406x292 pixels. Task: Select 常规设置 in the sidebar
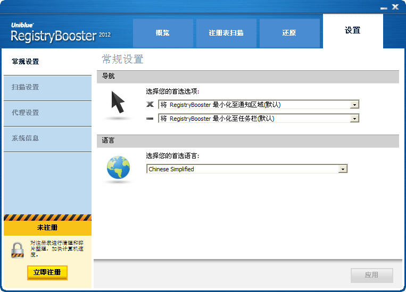click(x=48, y=62)
